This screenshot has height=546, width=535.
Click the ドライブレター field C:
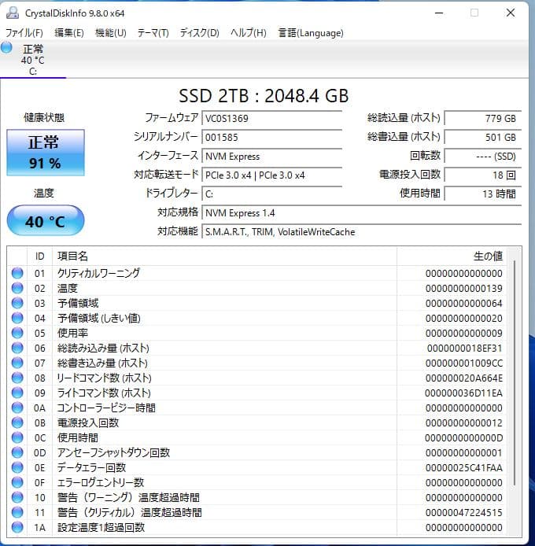tap(271, 194)
